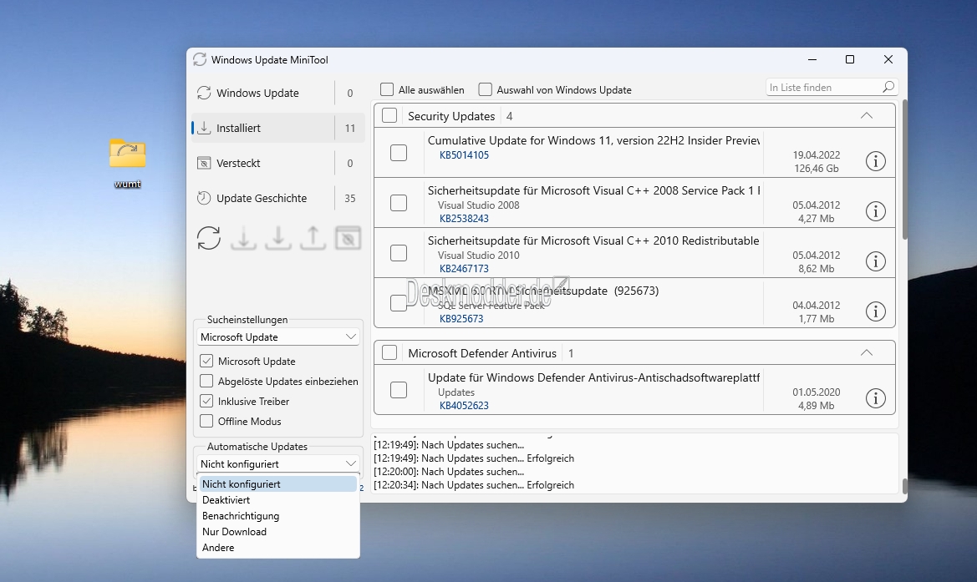Click the date 04.04.2012
The image size is (977, 582).
pos(817,305)
